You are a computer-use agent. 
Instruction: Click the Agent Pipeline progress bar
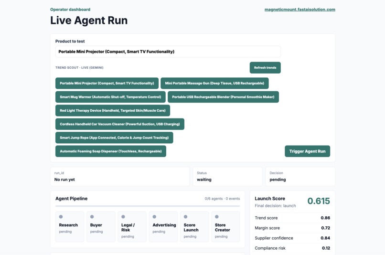click(148, 206)
